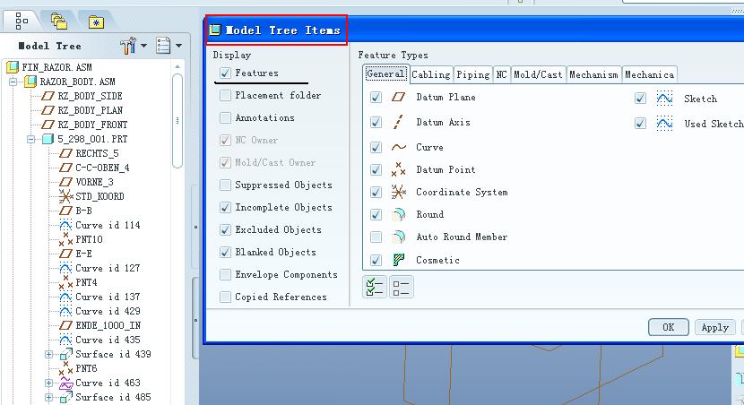The height and width of the screenshot is (405, 744).
Task: Click the Model Tree show list icon
Action: 163,46
